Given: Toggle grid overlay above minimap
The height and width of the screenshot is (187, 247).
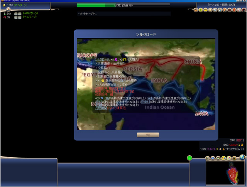Looking at the screenshot, I should 213,158.
